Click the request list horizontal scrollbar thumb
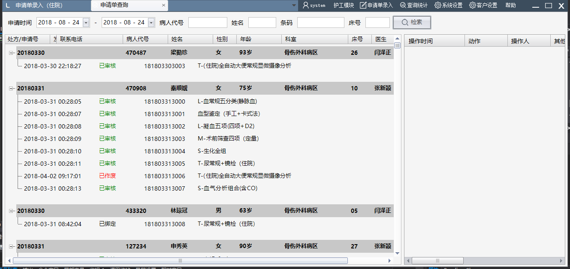This screenshot has width=570, height=269. point(180,260)
